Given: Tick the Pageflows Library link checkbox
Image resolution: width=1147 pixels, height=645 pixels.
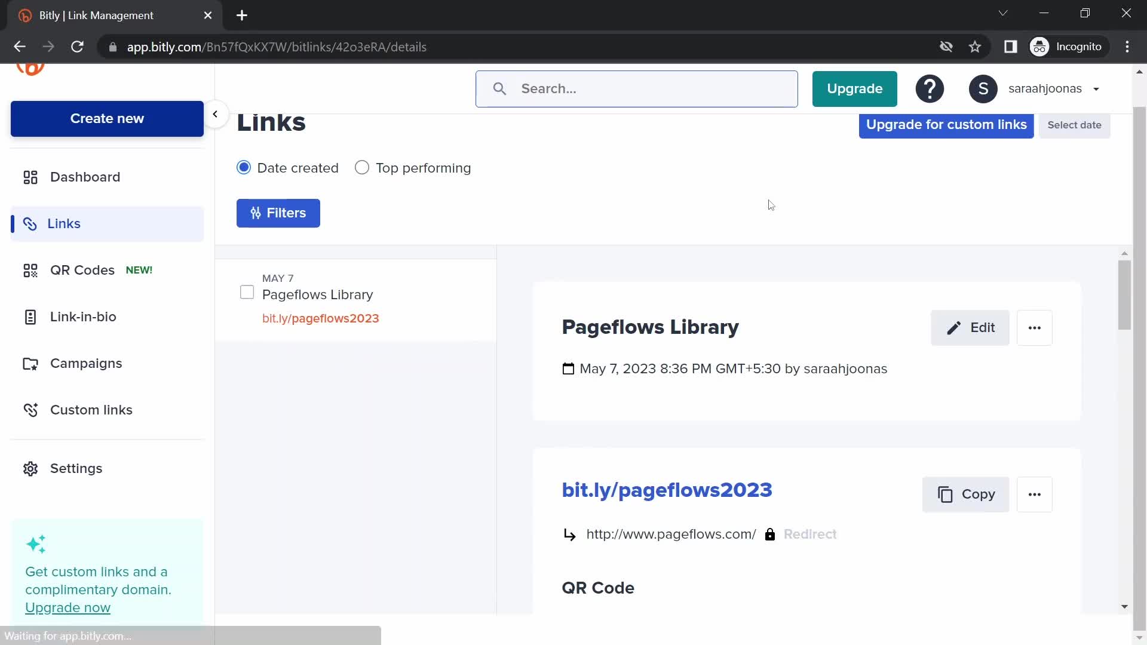Looking at the screenshot, I should [247, 292].
